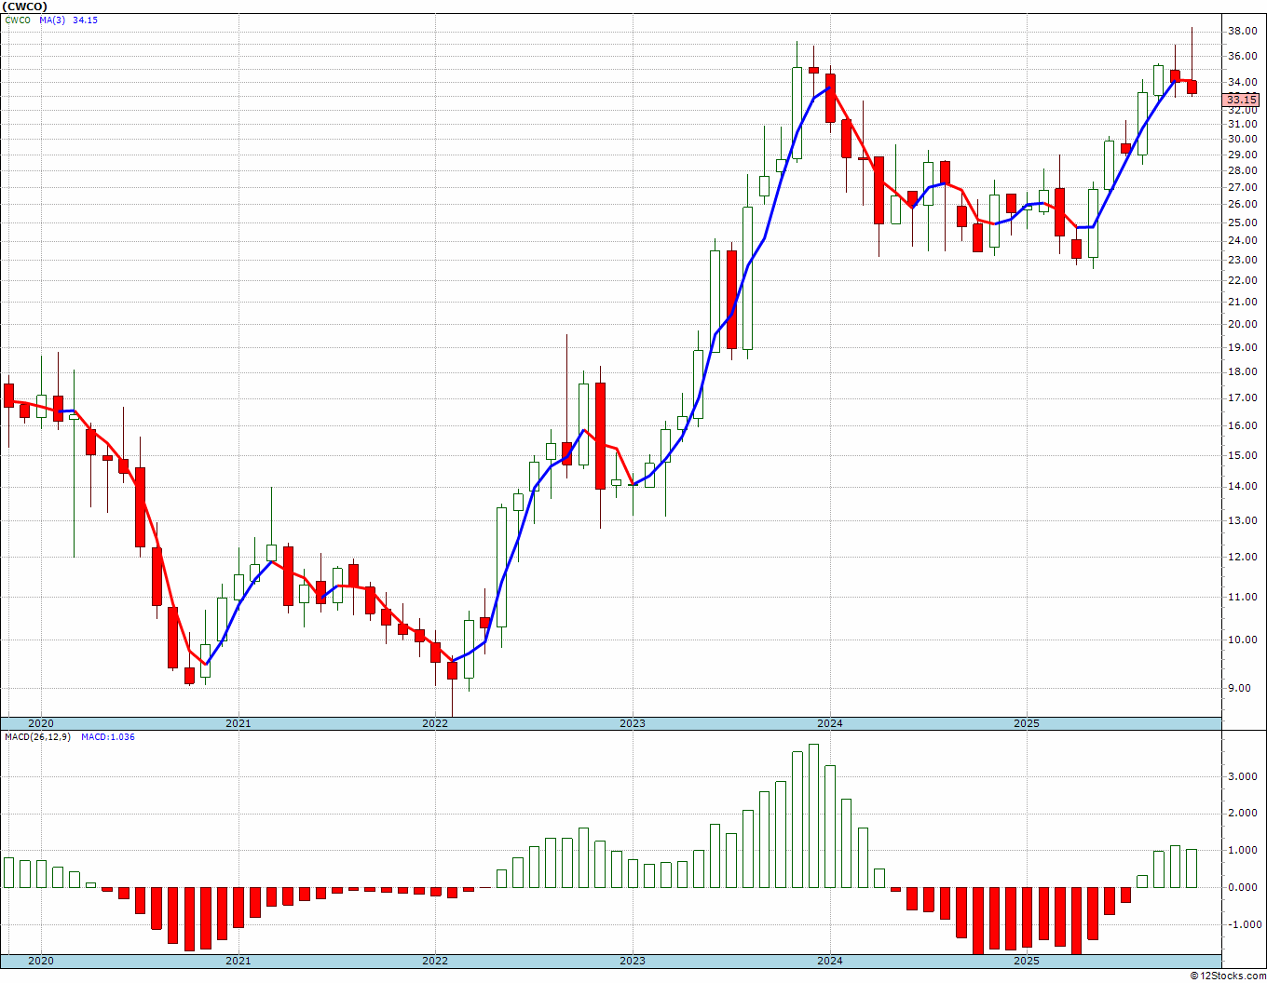This screenshot has width=1267, height=983.
Task: Click the 10.00 price axis label
Action: (1243, 640)
